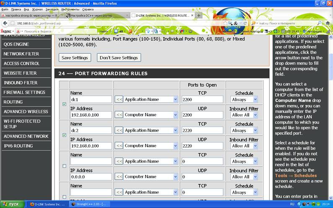Follow the Tools → Schedules link
This screenshot has height=208, width=333.
(296, 176)
